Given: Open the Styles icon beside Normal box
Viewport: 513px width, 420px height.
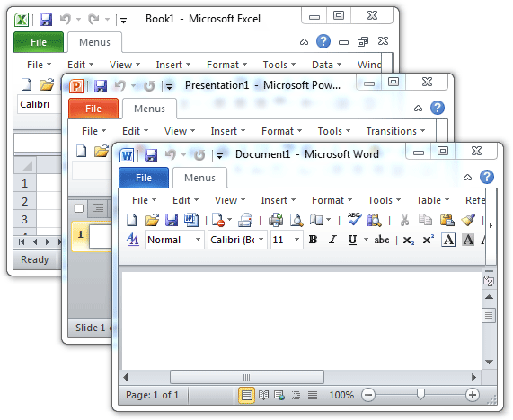Looking at the screenshot, I should coord(132,240).
